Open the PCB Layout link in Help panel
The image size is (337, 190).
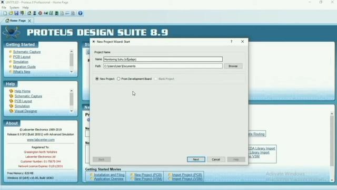[x=23, y=101]
